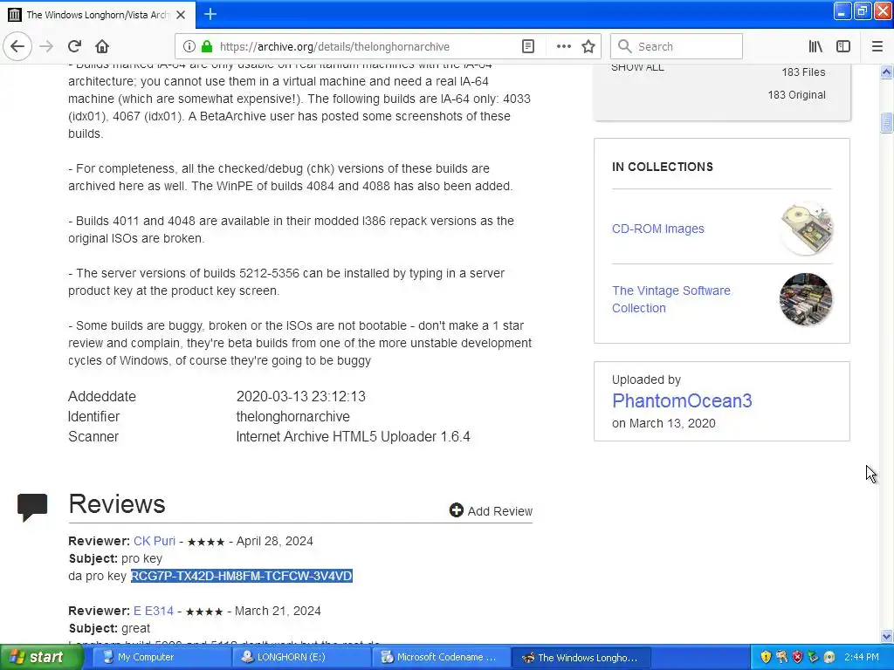Click the identifier value thelonghornarchive
The image size is (894, 670).
pos(293,416)
